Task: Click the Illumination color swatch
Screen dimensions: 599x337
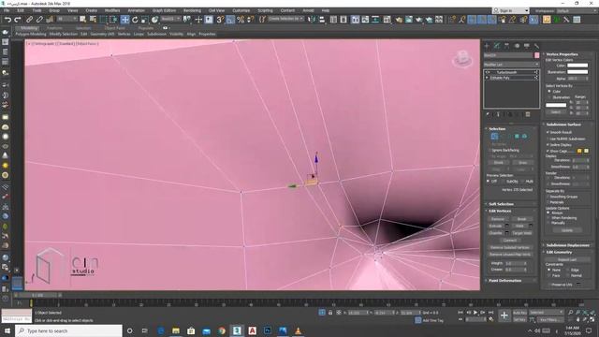Action: 577,72
